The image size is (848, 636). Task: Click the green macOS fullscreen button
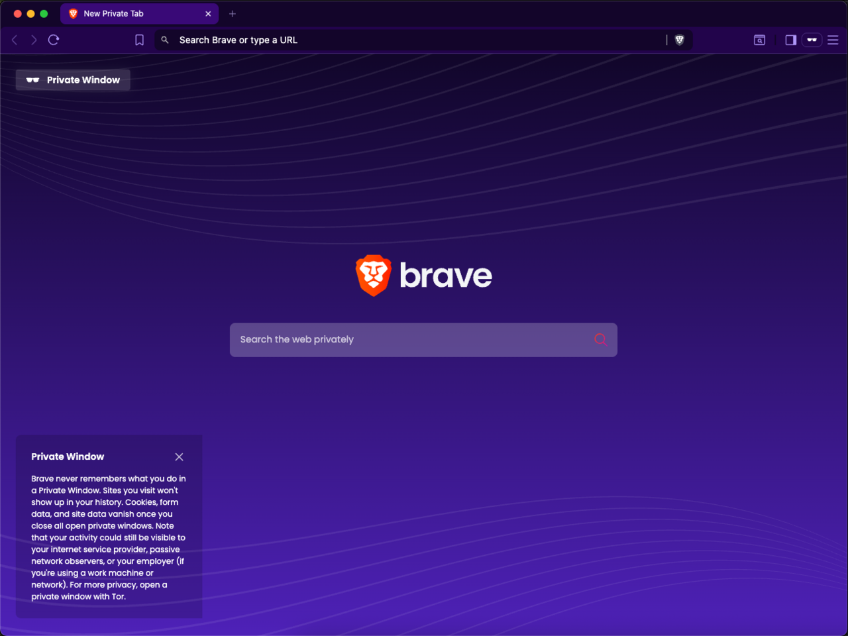[44, 13]
